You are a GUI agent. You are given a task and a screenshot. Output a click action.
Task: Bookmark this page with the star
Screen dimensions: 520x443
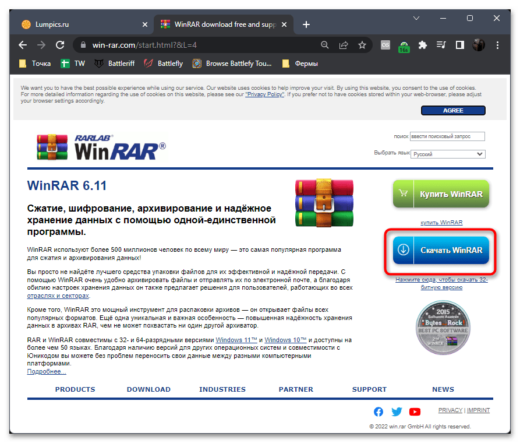(362, 45)
